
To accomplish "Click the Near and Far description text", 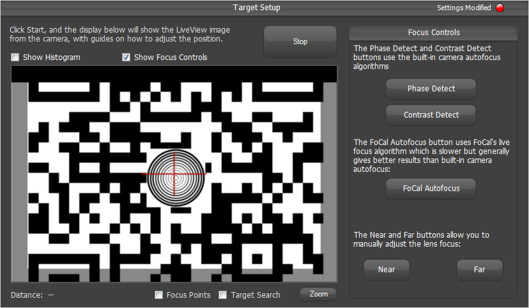I will [x=421, y=239].
